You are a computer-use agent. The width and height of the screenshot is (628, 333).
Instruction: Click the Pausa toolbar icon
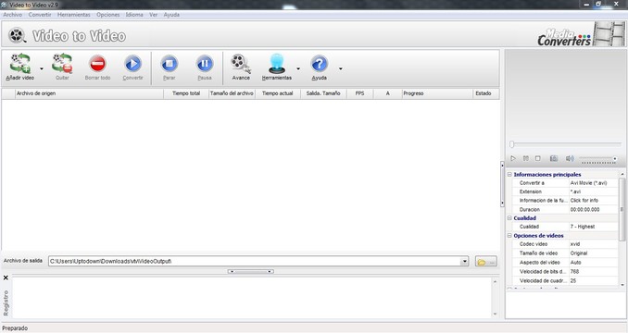pyautogui.click(x=205, y=63)
